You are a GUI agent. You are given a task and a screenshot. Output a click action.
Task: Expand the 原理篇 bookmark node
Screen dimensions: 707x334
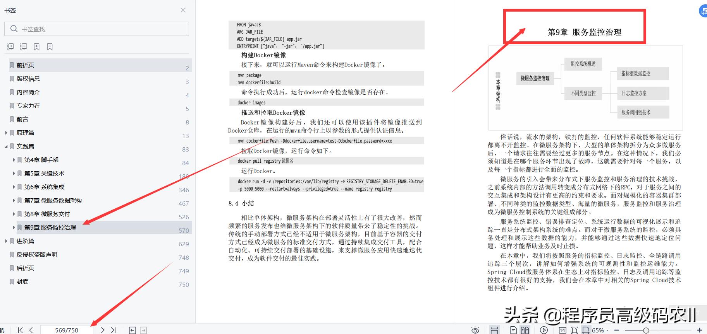click(x=6, y=133)
